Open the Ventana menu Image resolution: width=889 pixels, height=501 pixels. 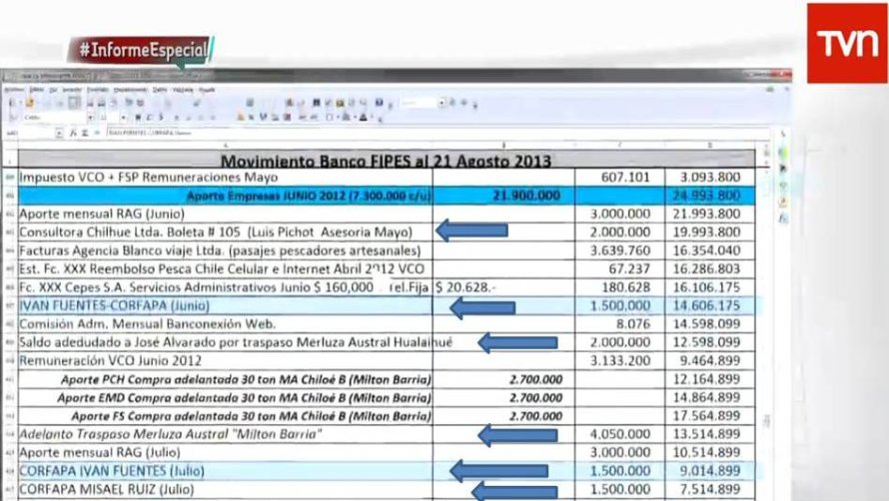point(183,90)
